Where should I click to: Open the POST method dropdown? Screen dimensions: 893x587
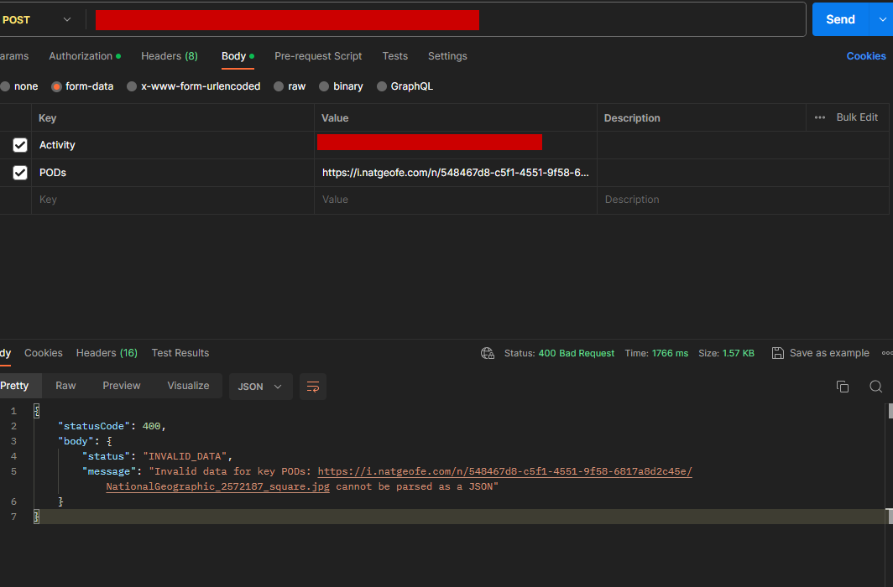38,20
